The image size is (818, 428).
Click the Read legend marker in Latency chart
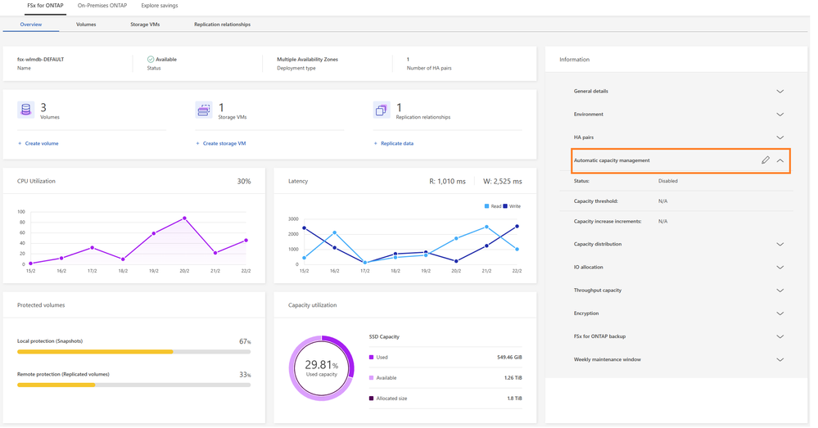(x=487, y=206)
